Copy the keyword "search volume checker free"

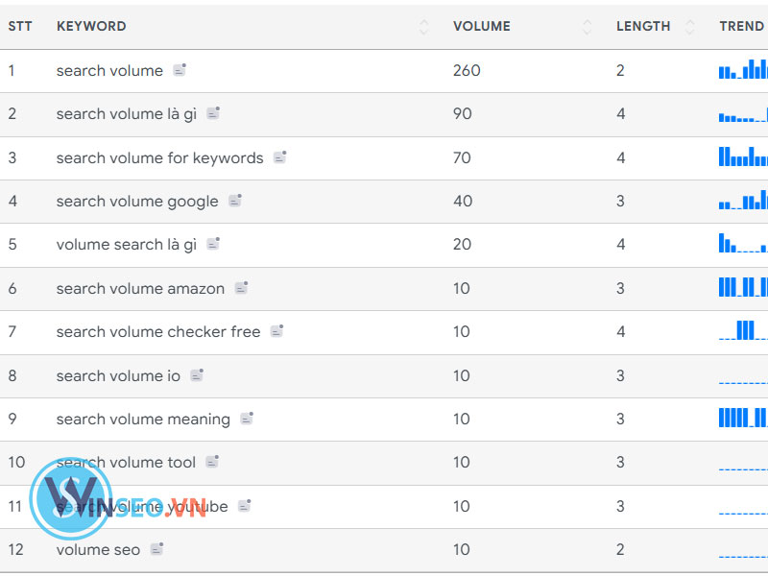click(276, 331)
